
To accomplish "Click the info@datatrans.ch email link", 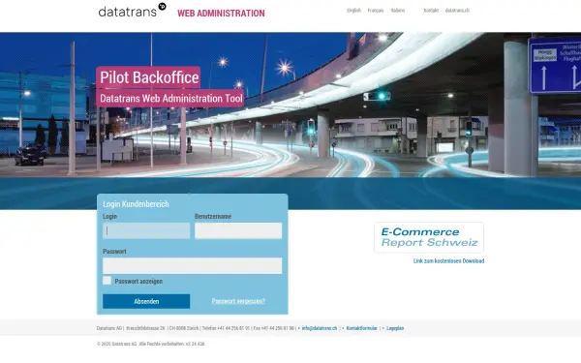I will click(320, 328).
